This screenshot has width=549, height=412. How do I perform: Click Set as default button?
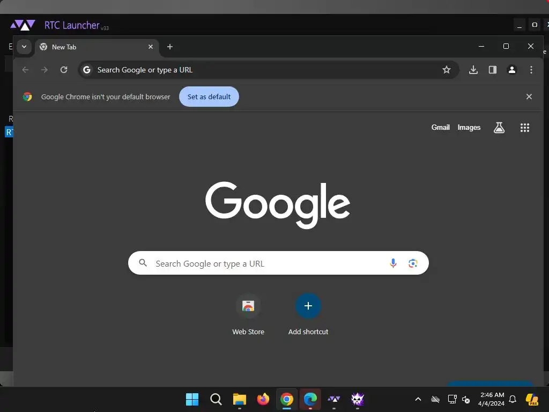pyautogui.click(x=209, y=97)
